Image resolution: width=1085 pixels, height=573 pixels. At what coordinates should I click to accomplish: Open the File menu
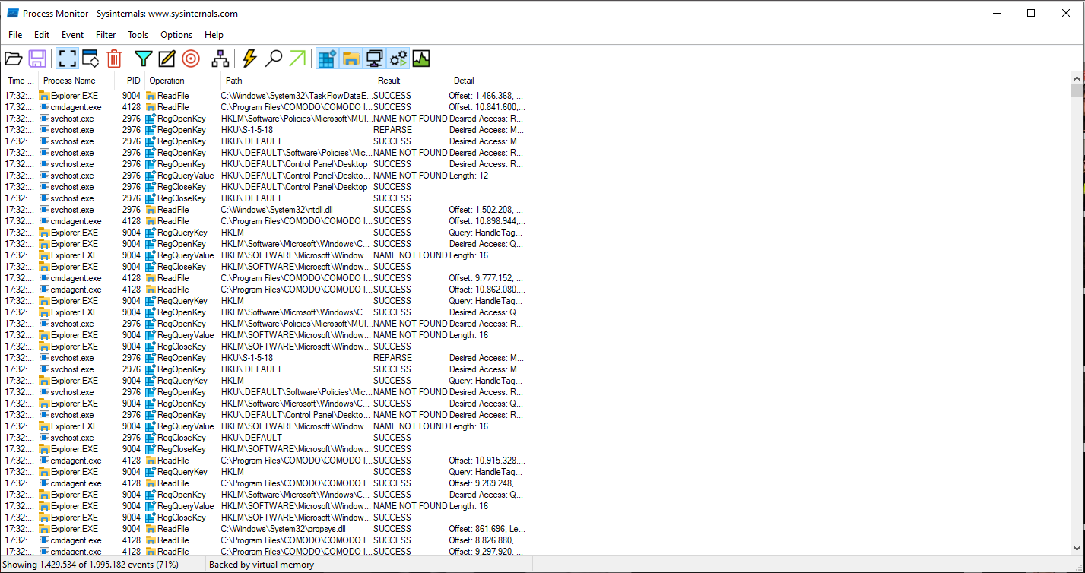15,35
